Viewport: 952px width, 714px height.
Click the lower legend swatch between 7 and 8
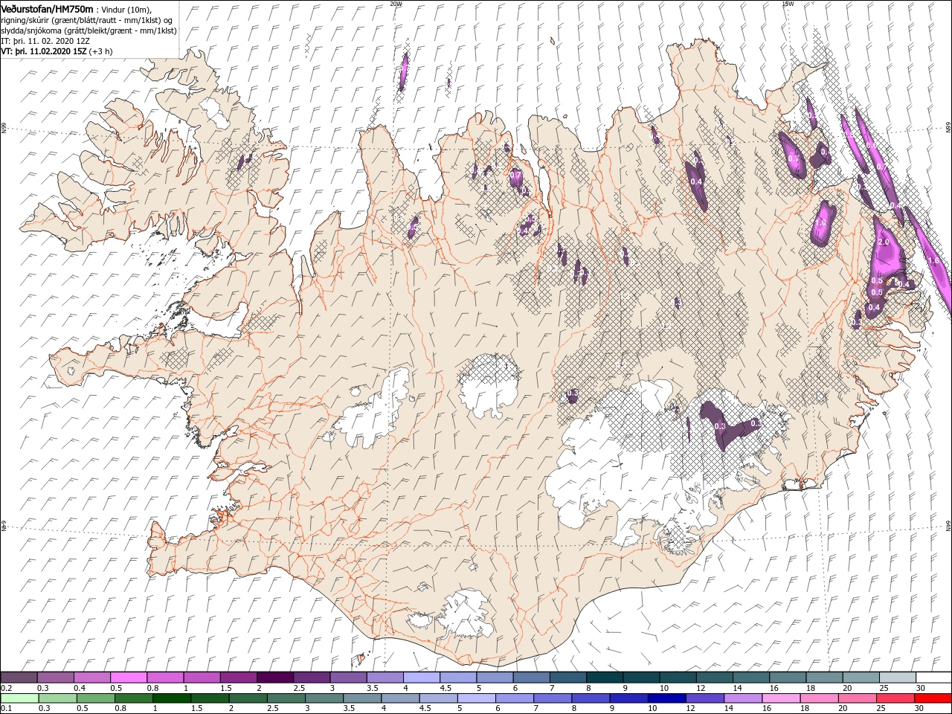(x=553, y=698)
